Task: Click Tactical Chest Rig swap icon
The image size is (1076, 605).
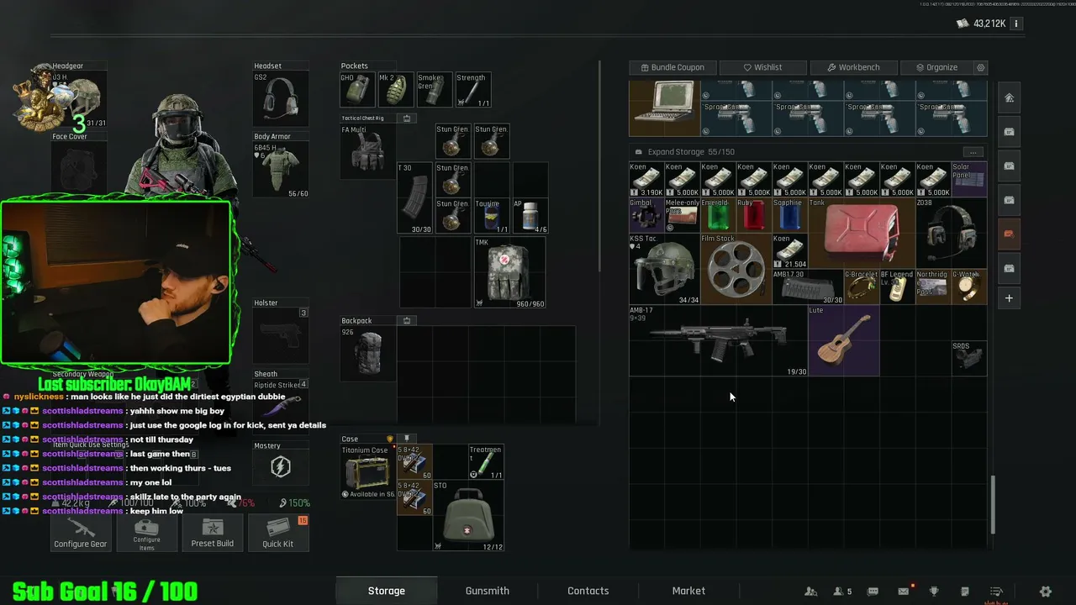Action: point(407,118)
